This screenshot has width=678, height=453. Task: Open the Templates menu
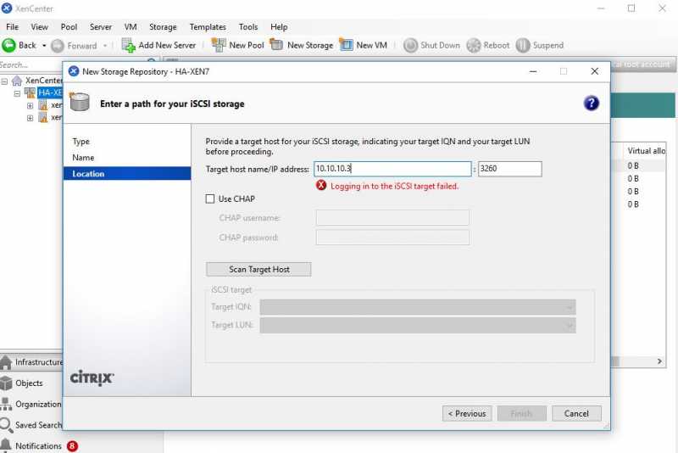click(208, 27)
